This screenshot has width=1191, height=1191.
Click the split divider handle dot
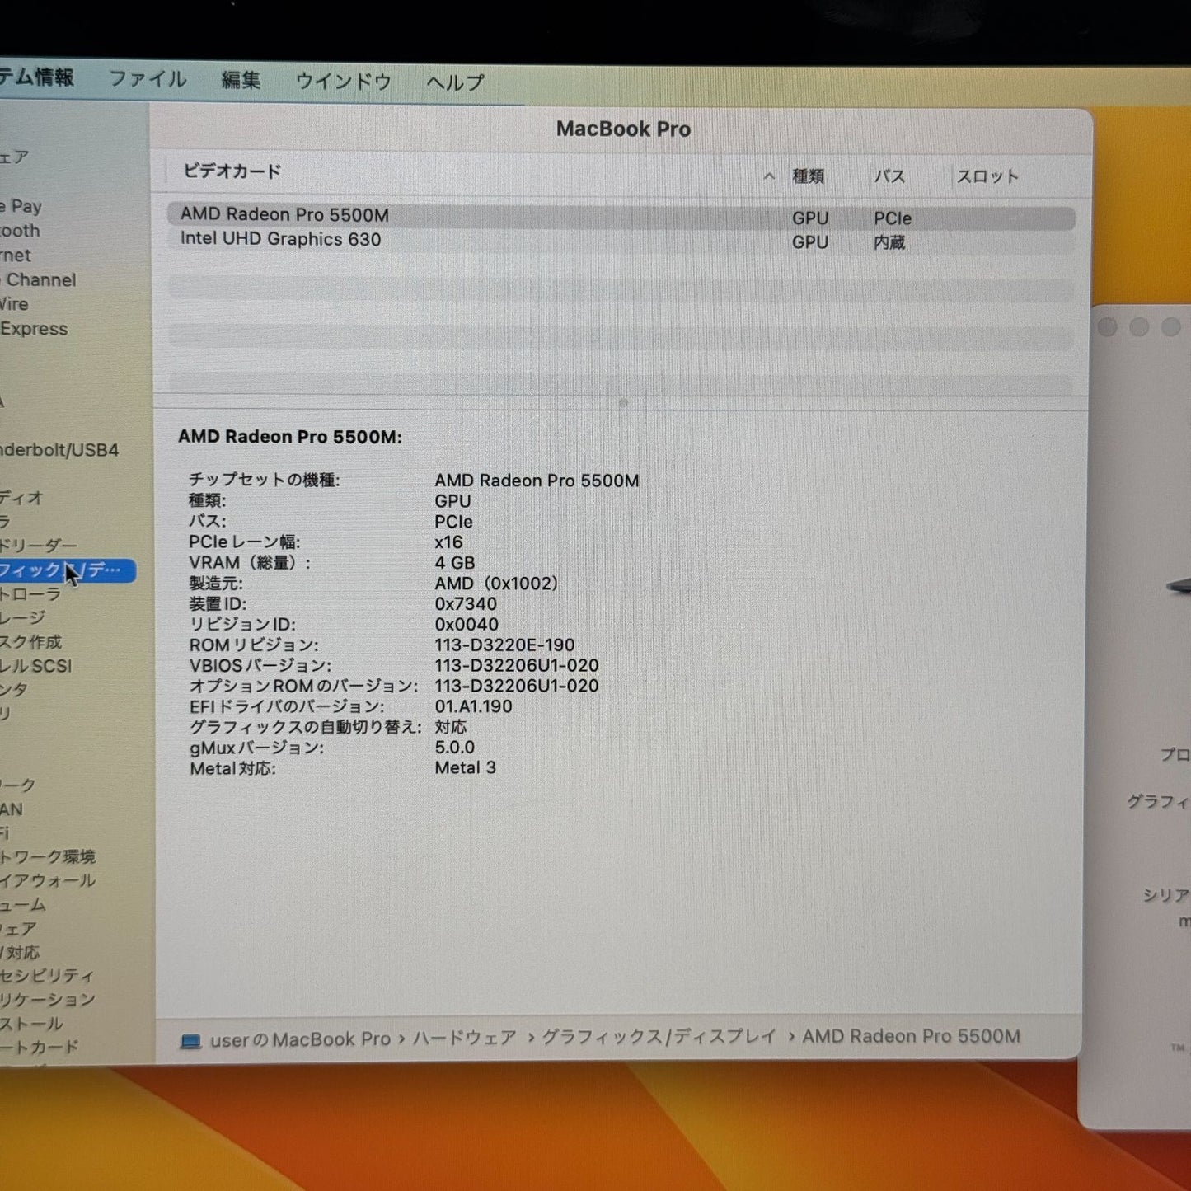coord(623,403)
